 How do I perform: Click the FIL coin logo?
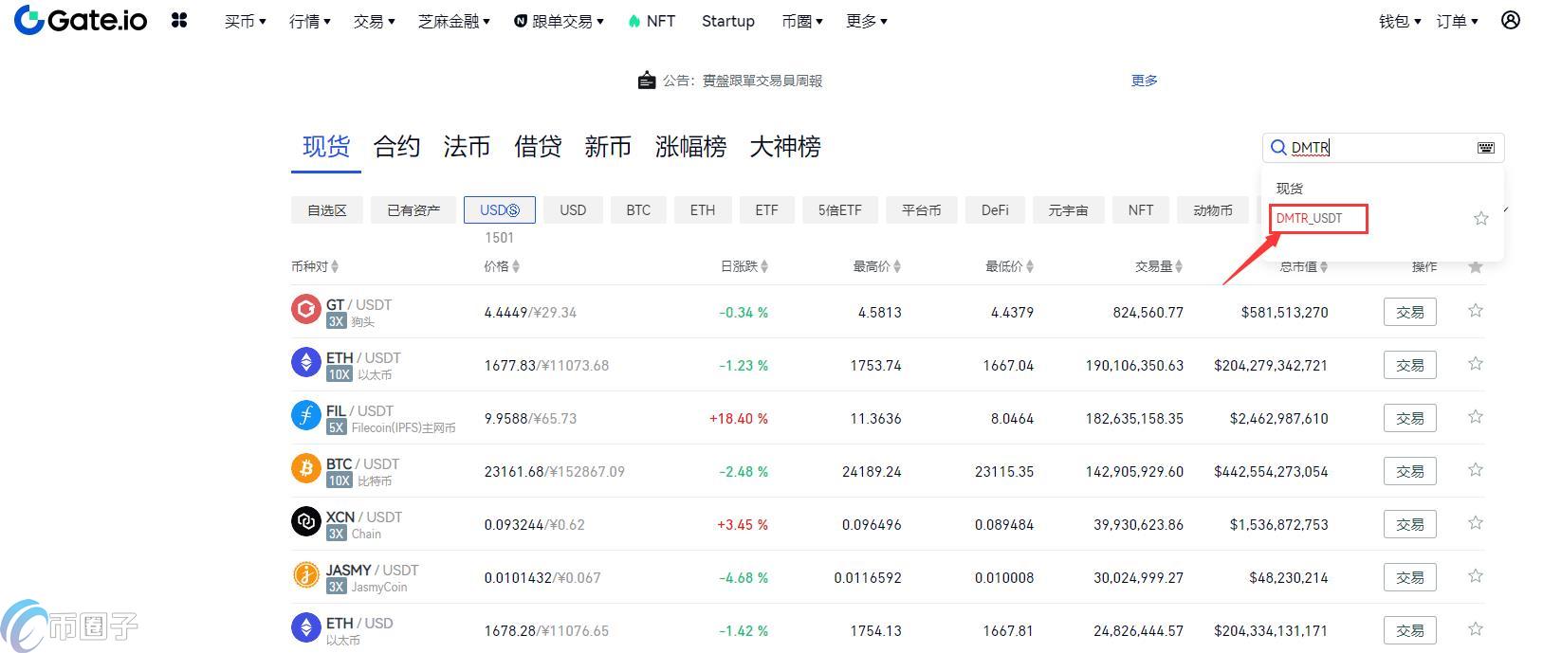[305, 415]
